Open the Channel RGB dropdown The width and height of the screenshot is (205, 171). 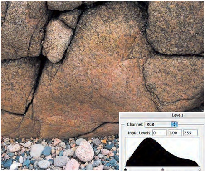pos(161,124)
